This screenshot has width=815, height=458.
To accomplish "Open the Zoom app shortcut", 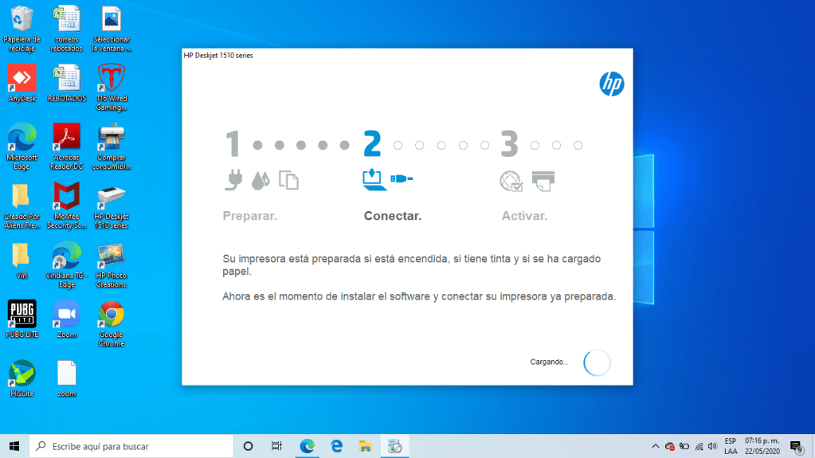I will click(67, 319).
